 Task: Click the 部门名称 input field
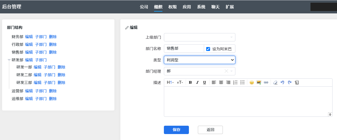pyautogui.click(x=184, y=49)
